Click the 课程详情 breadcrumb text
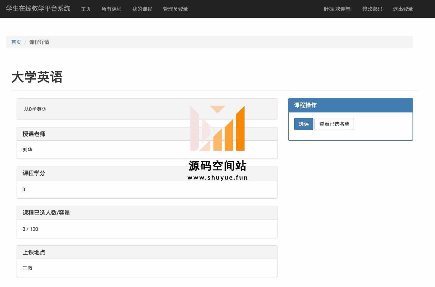Screen dimensions: 435x287 [39, 42]
